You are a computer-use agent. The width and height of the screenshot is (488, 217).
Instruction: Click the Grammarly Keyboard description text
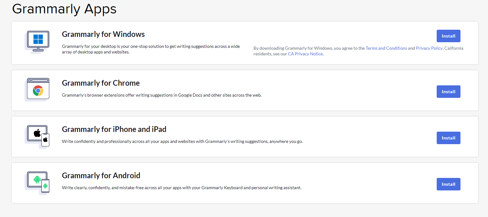[181, 188]
